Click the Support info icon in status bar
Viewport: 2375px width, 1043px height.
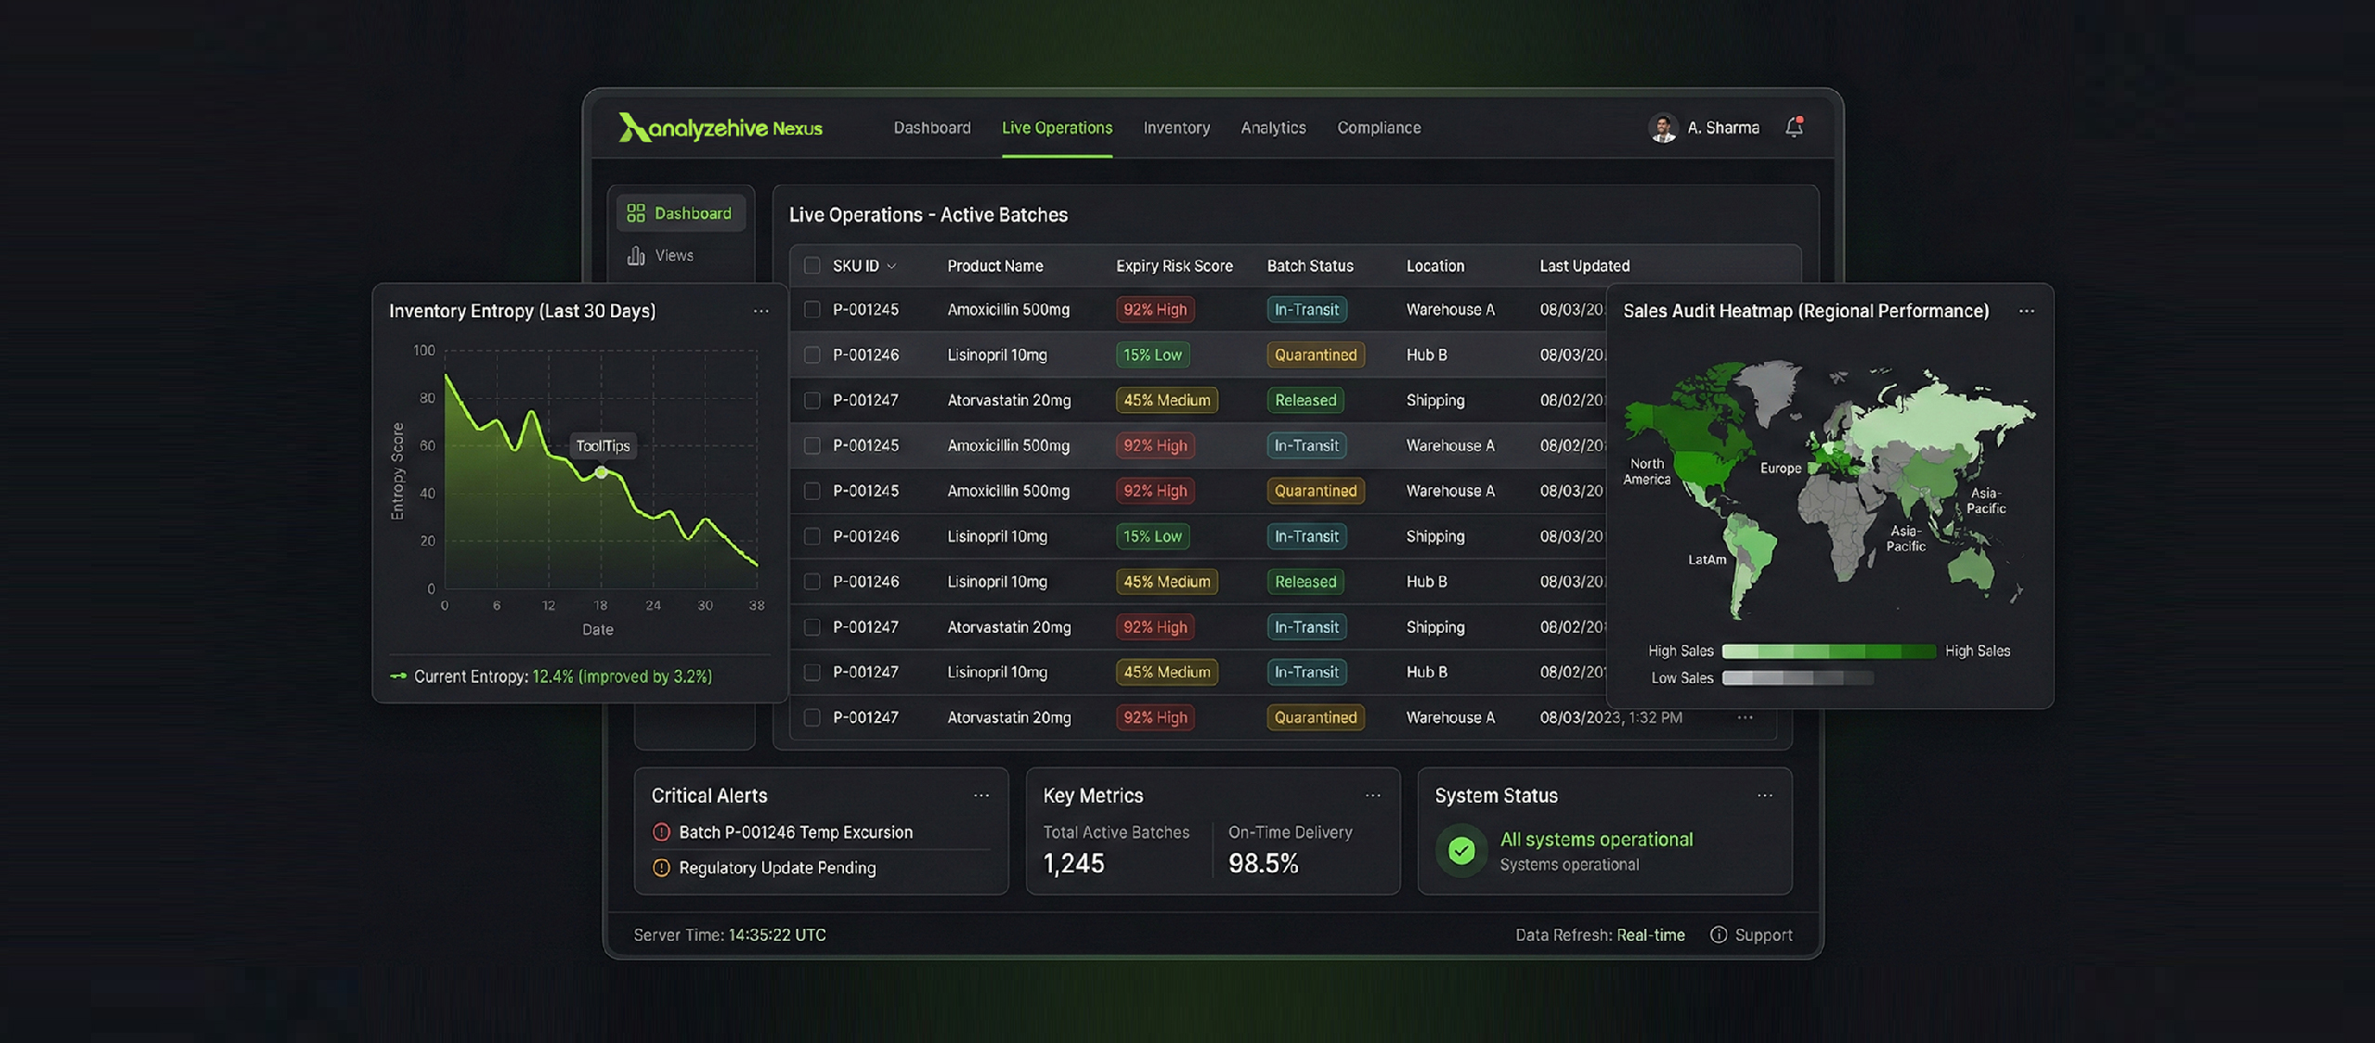(1719, 934)
